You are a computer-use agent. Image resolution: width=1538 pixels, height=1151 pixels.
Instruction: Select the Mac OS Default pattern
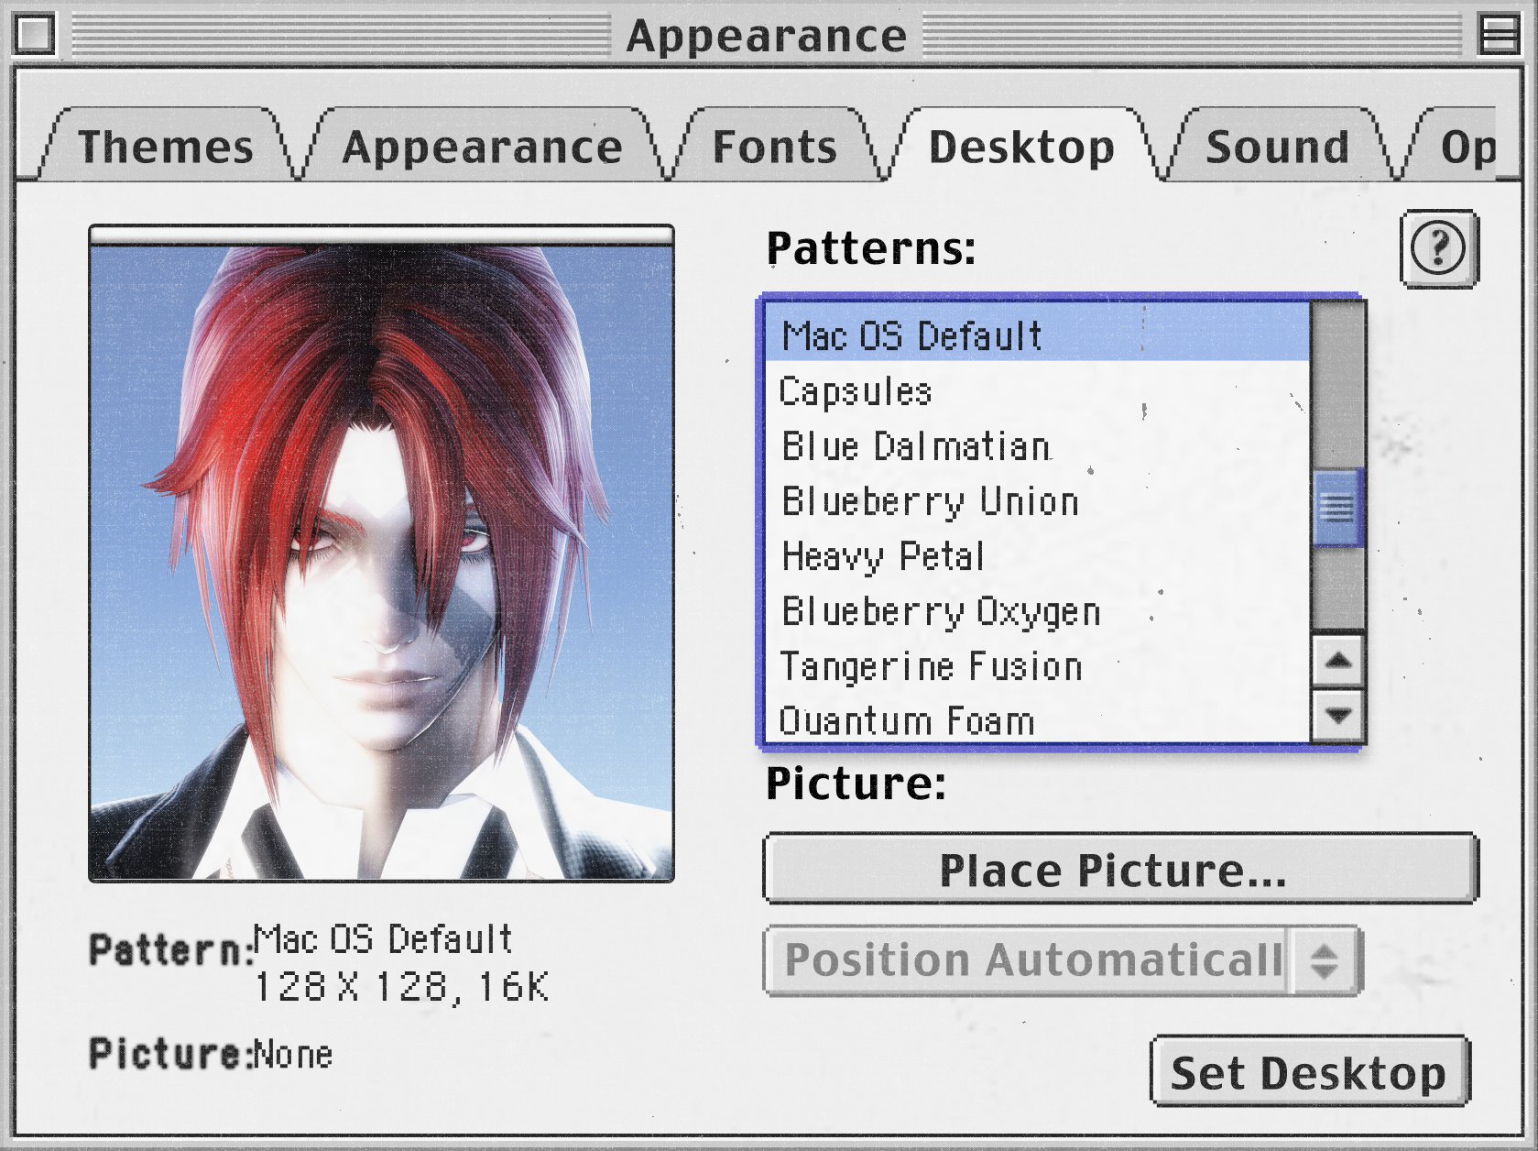(x=1038, y=334)
